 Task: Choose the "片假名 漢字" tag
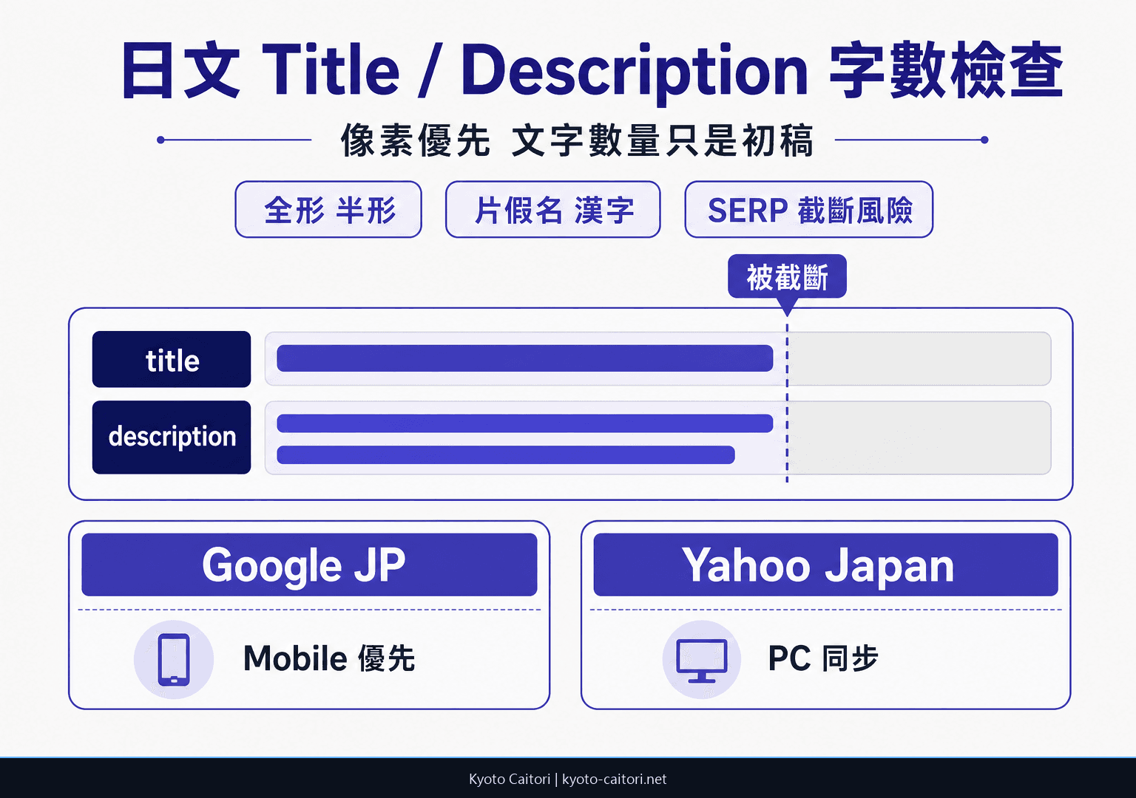point(553,210)
